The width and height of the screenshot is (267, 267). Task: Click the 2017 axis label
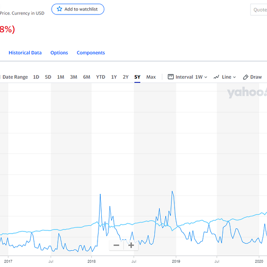pos(8,261)
